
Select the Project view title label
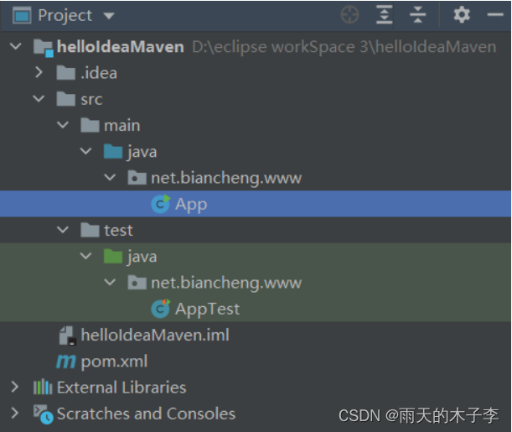click(65, 16)
